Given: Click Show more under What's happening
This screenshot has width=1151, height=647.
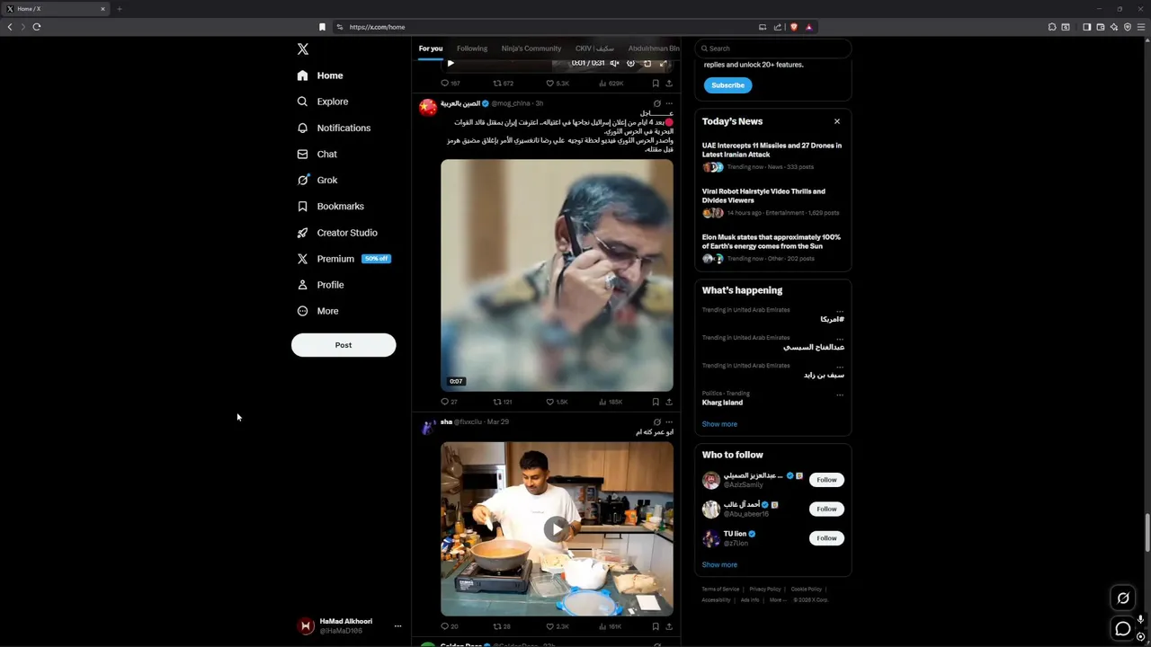Looking at the screenshot, I should pos(719,424).
